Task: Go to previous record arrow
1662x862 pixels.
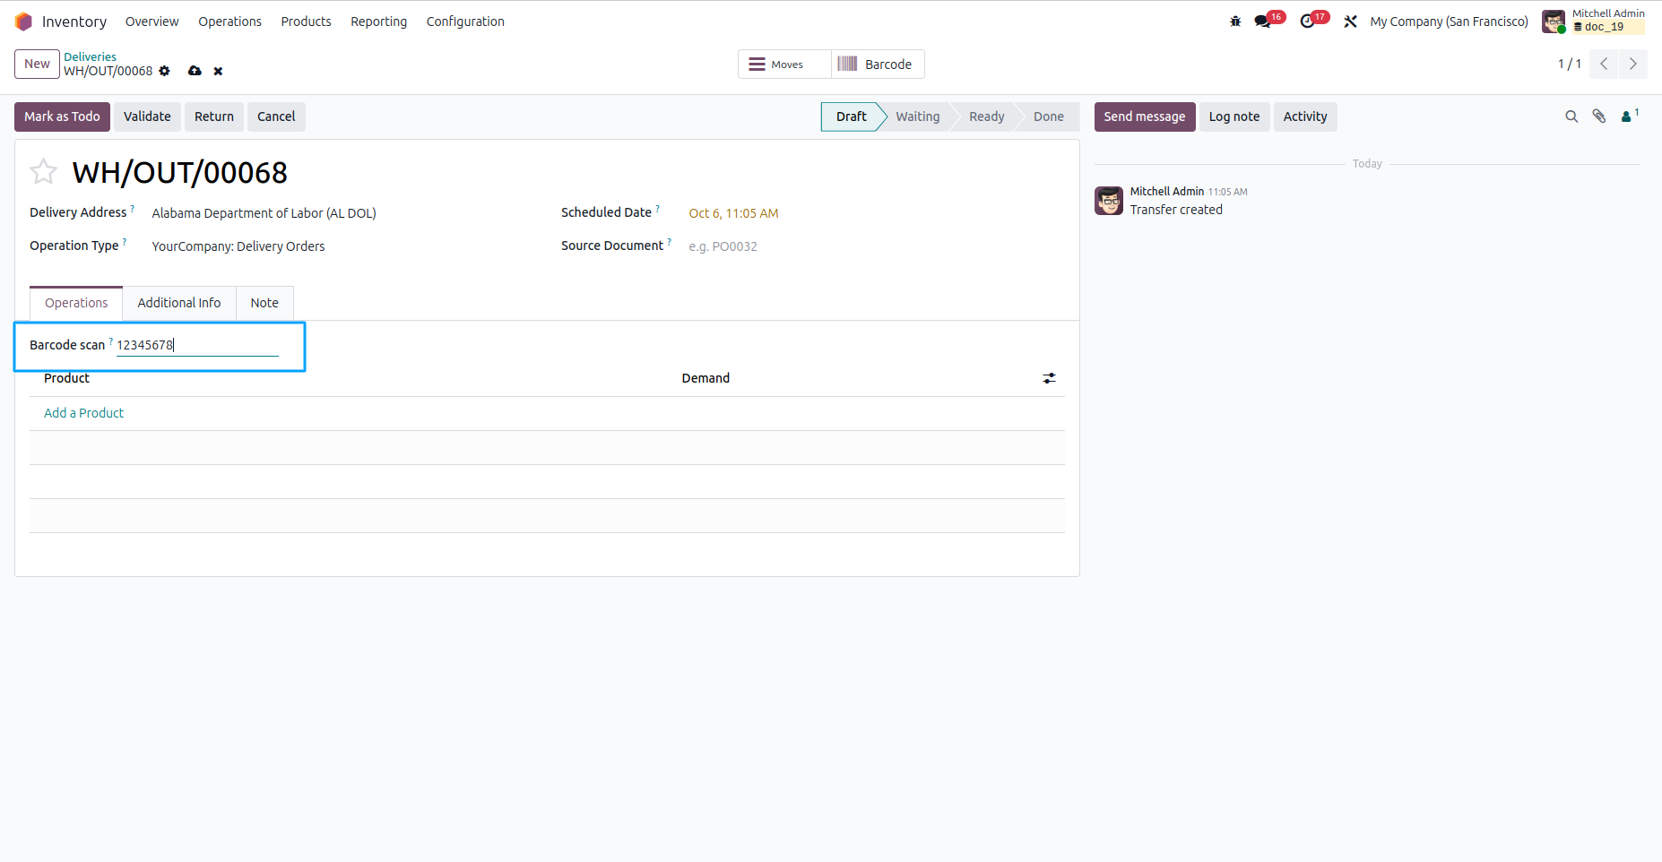Action: tap(1604, 64)
